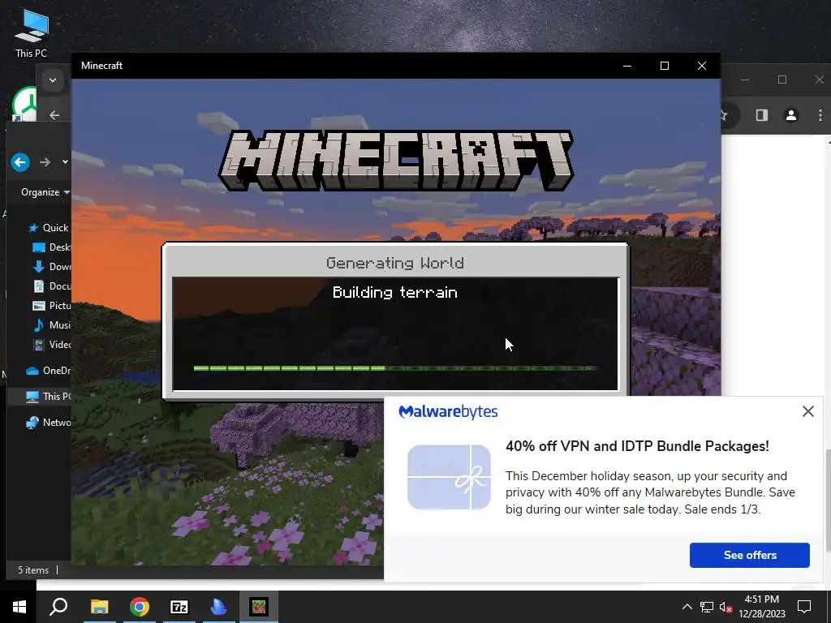831x623 pixels.
Task: Open clock showing 4:51 PM
Action: (762, 607)
